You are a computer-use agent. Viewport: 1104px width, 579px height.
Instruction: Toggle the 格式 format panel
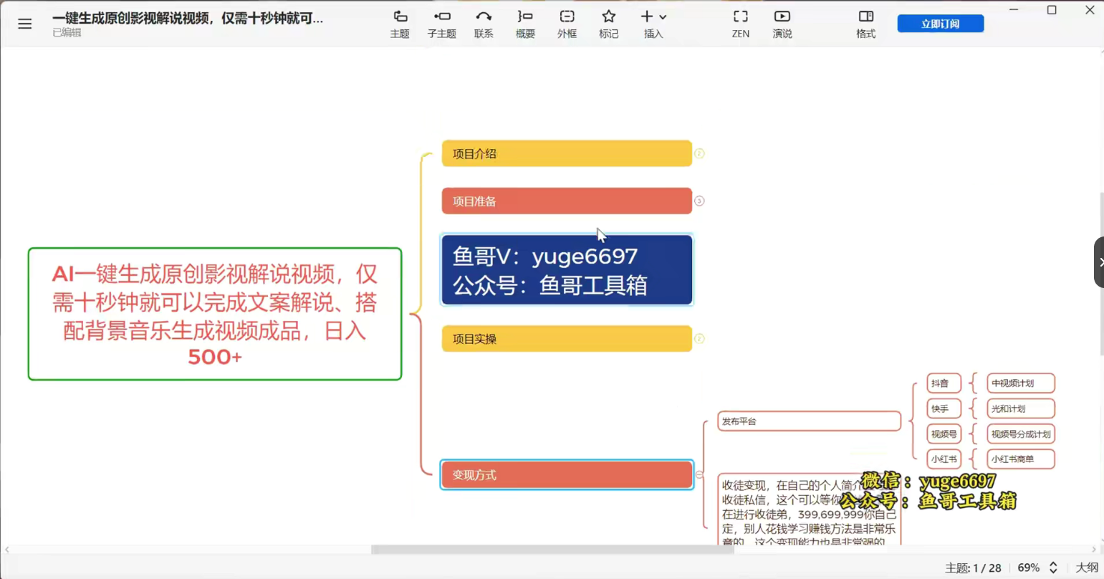(x=866, y=24)
